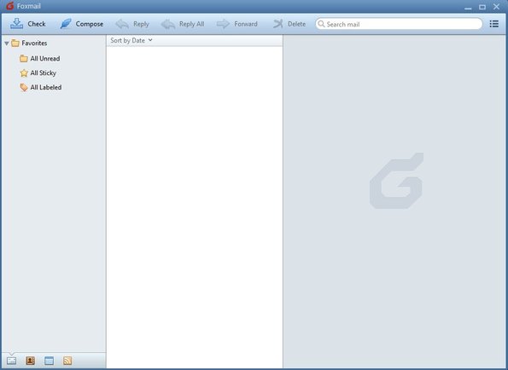Open the RSS feeds icon
The image size is (508, 370).
(67, 361)
